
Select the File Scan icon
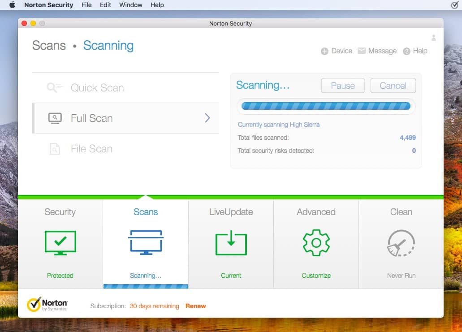tap(55, 148)
